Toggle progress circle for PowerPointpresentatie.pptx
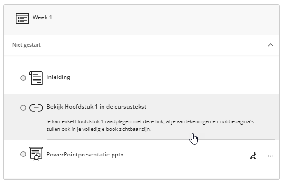This screenshot has height=182, width=282. coord(23,154)
